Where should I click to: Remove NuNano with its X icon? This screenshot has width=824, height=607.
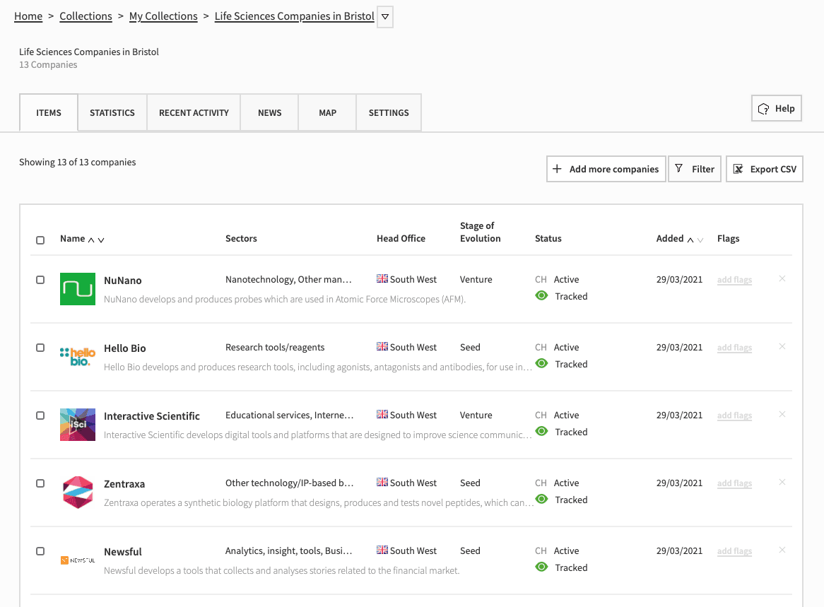point(782,278)
